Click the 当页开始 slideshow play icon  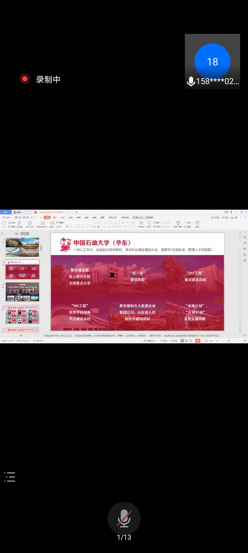[30, 223]
